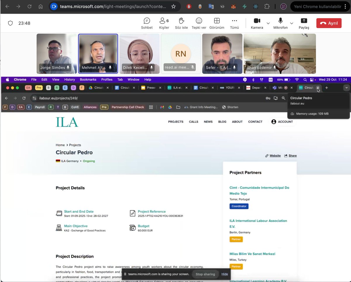The height and width of the screenshot is (282, 351).
Task: Select Sefer - ILA video tile
Action: pos(222,54)
